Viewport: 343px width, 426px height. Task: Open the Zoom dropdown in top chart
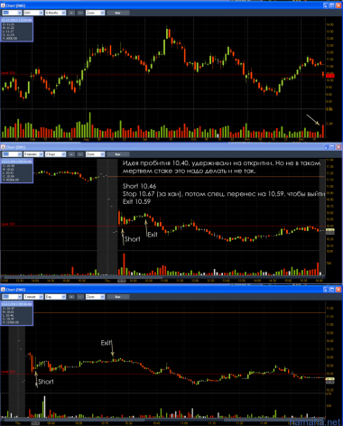(95, 13)
